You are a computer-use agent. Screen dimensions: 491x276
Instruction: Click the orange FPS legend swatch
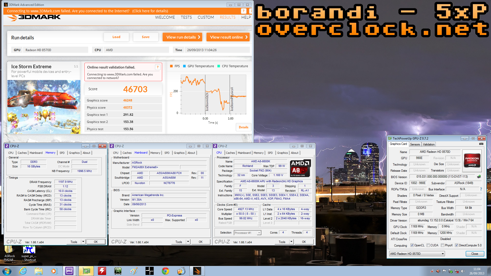click(171, 66)
